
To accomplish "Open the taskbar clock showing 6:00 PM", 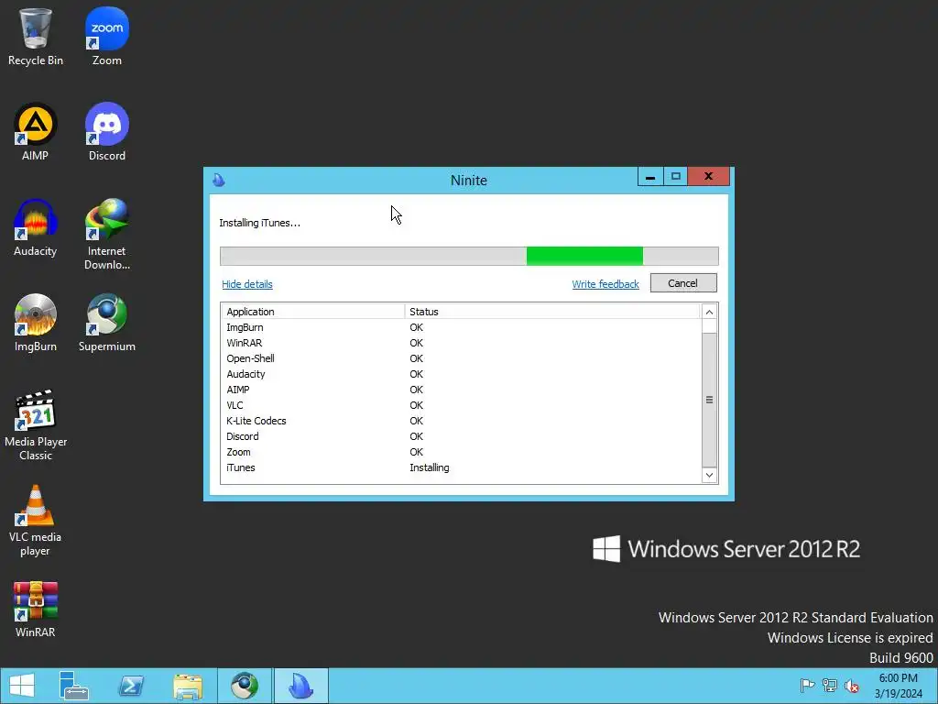I will point(899,686).
